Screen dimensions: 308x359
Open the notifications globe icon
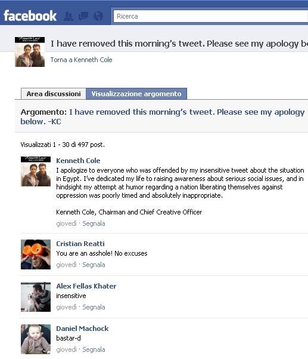coord(98,16)
